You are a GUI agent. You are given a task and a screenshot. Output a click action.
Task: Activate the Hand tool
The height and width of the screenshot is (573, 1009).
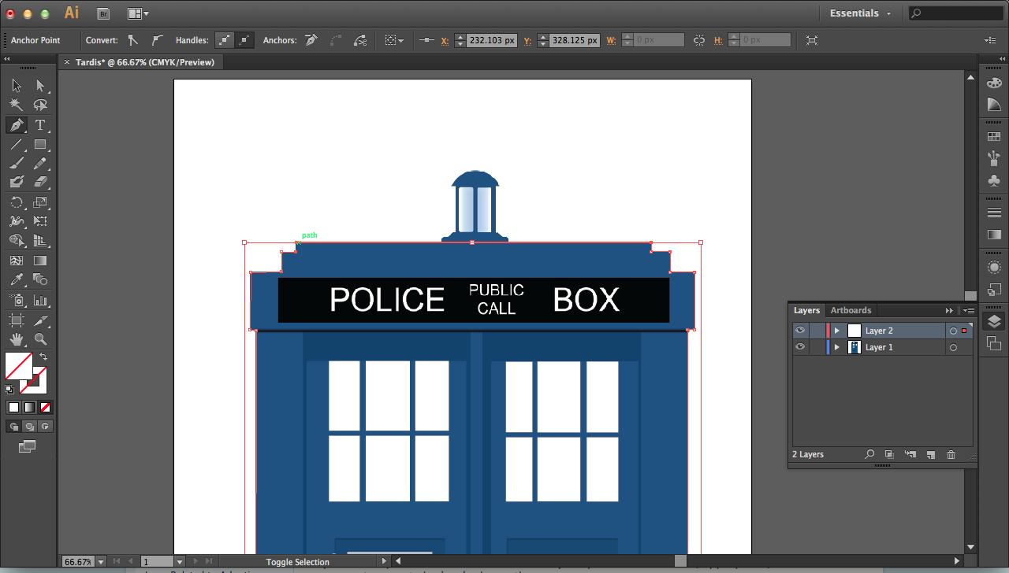17,339
